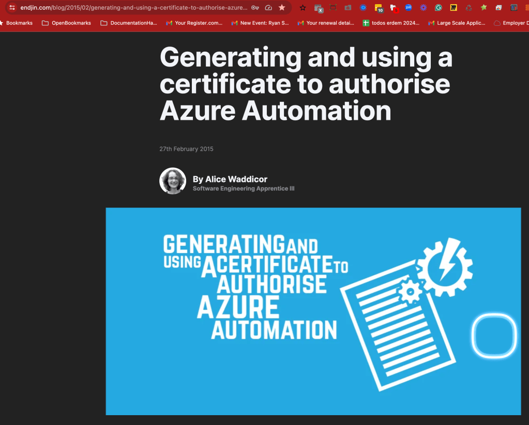Image resolution: width=529 pixels, height=425 pixels.
Task: Click the date 27th February 2015
Action: coord(186,149)
